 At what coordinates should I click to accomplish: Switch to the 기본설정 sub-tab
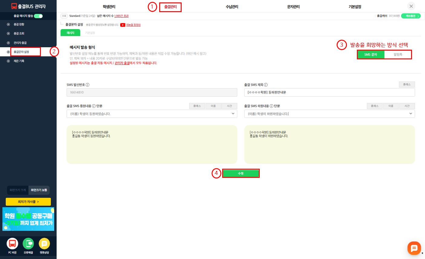point(90,33)
